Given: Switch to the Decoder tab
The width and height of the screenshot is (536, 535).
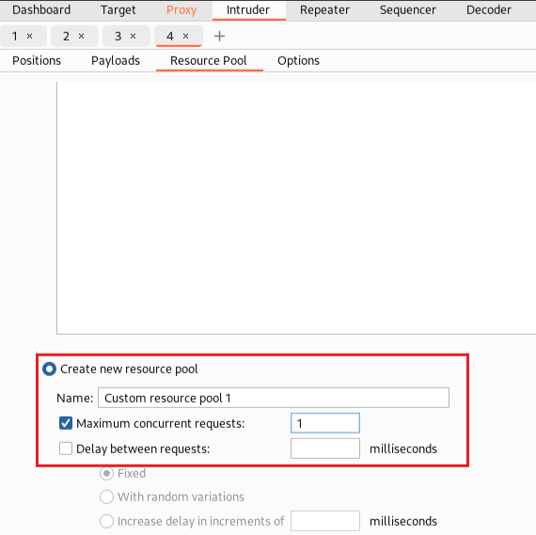Looking at the screenshot, I should pos(489,10).
